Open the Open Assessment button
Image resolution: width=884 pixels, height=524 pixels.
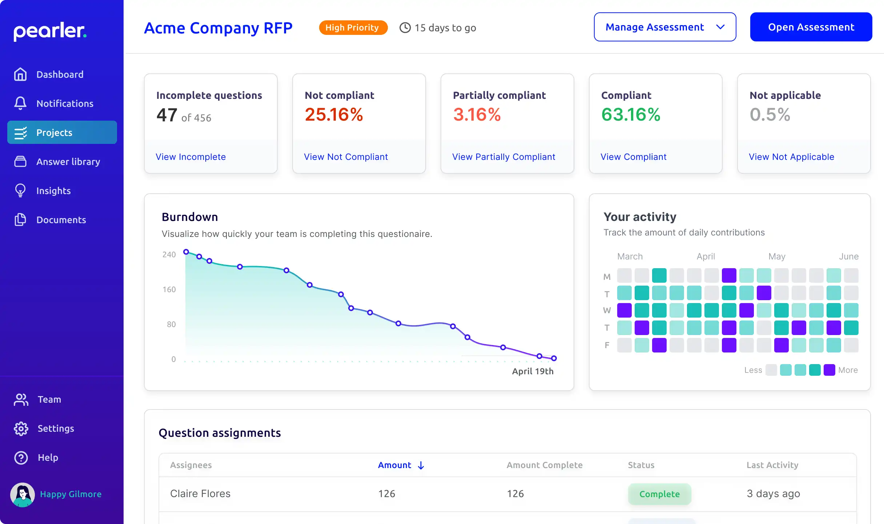(810, 27)
